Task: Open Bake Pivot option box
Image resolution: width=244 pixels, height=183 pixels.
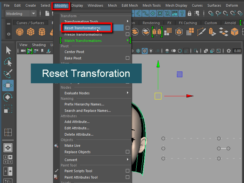Action: (x=127, y=58)
